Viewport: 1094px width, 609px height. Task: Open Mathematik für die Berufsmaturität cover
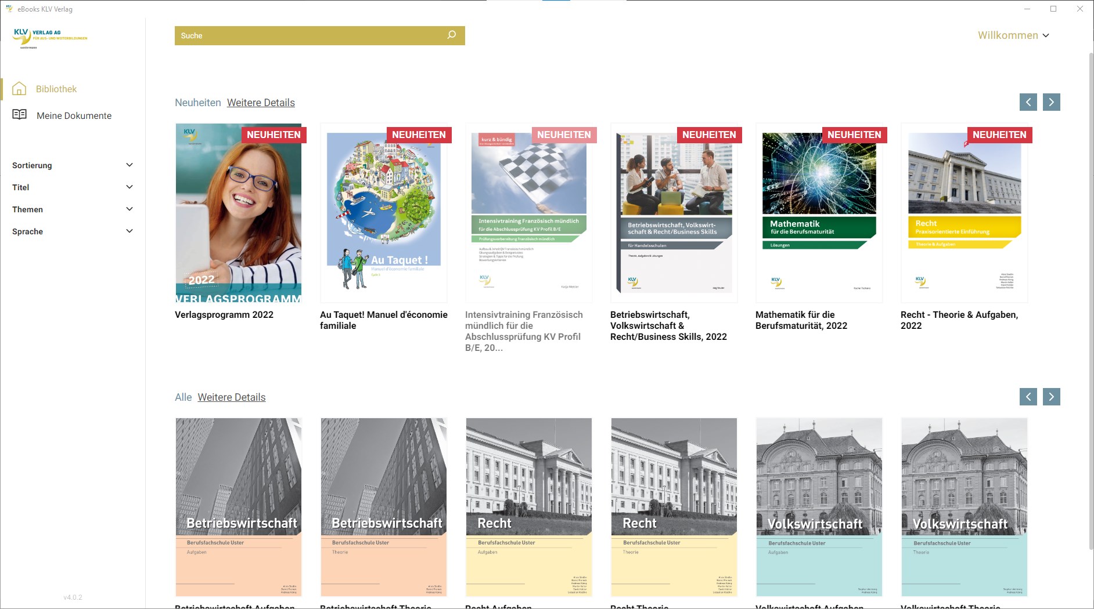tap(819, 213)
